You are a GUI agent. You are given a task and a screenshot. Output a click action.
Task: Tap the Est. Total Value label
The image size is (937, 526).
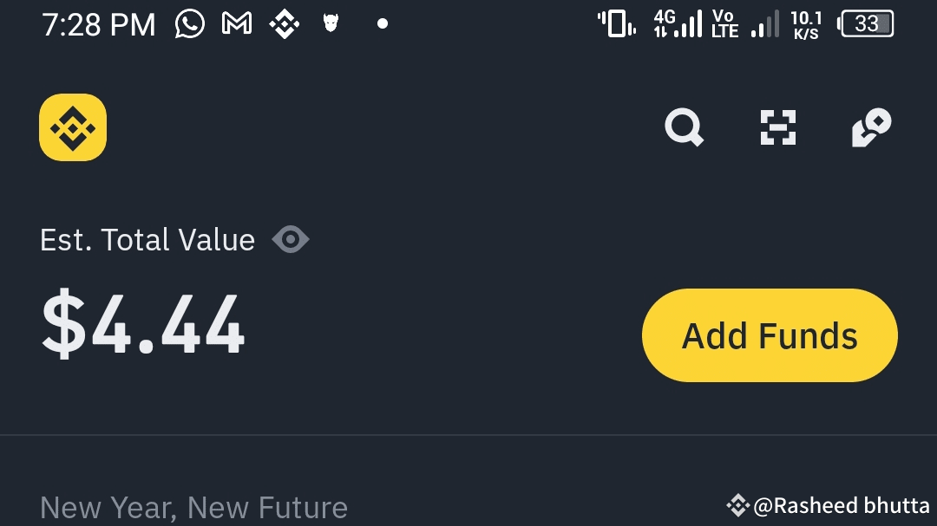[147, 240]
